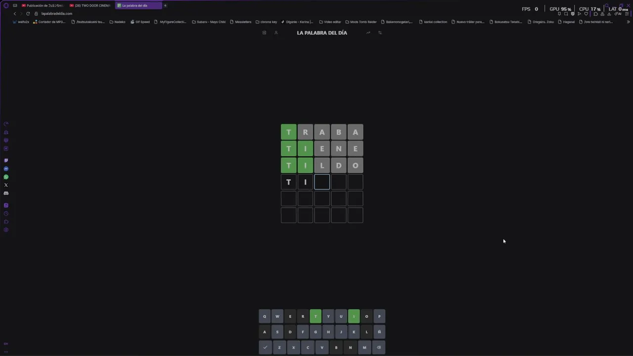Open Messenger in the sidebar
Image resolution: width=633 pixels, height=356 pixels.
[6, 169]
